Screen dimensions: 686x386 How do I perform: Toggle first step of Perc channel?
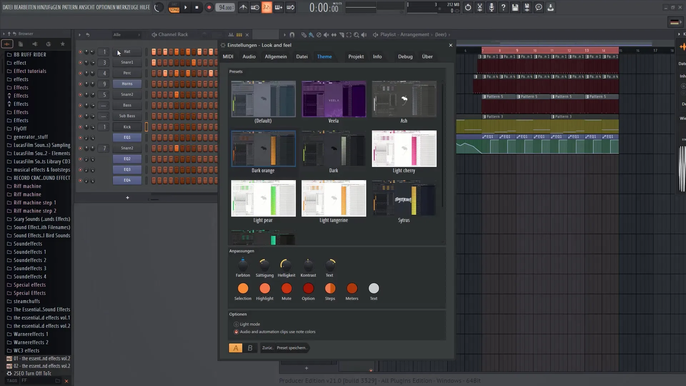tap(154, 73)
